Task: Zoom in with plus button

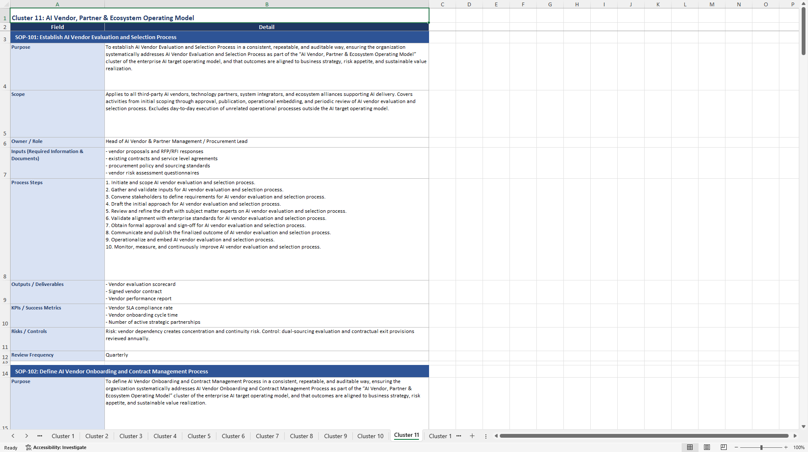Action: 786,447
